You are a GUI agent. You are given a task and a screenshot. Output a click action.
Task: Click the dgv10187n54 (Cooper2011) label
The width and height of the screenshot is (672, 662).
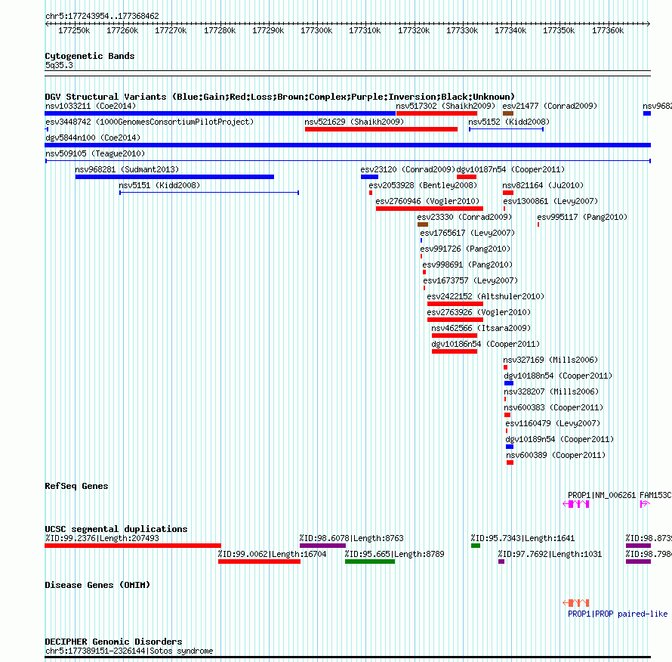[510, 169]
